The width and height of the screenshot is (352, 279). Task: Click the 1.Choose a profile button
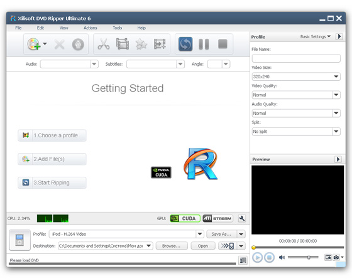click(52, 135)
